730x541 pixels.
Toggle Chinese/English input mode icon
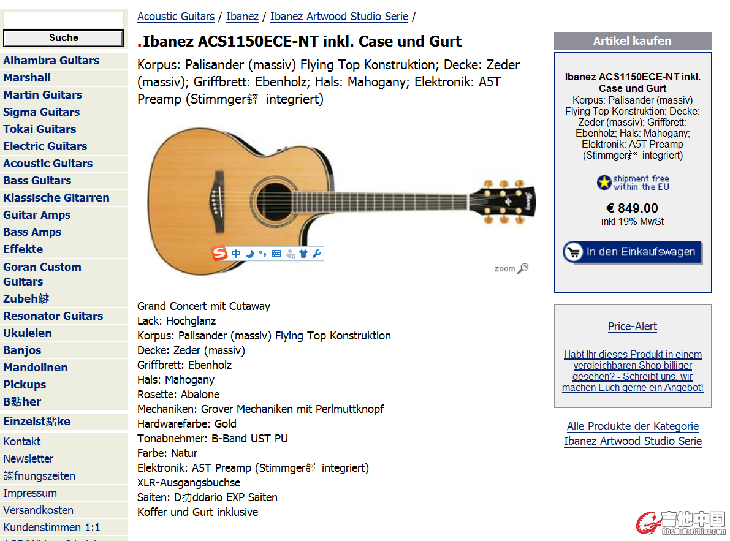click(x=236, y=254)
